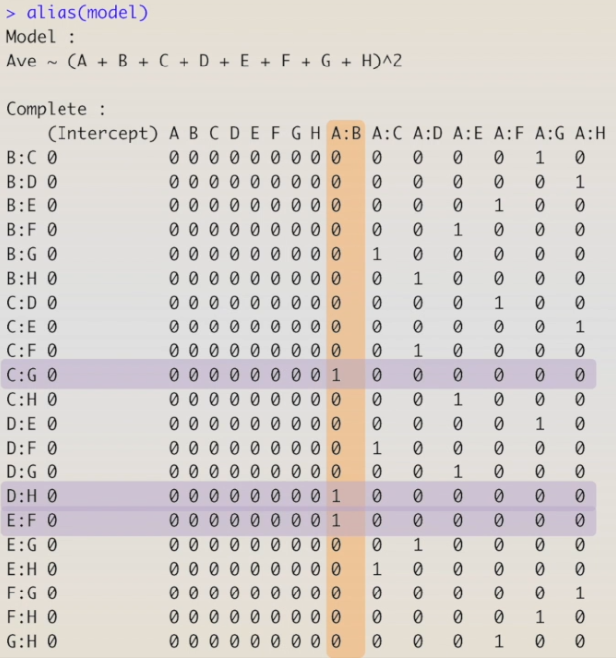The image size is (616, 658).
Task: Click the highlighted E:F row label
Action: (x=20, y=520)
